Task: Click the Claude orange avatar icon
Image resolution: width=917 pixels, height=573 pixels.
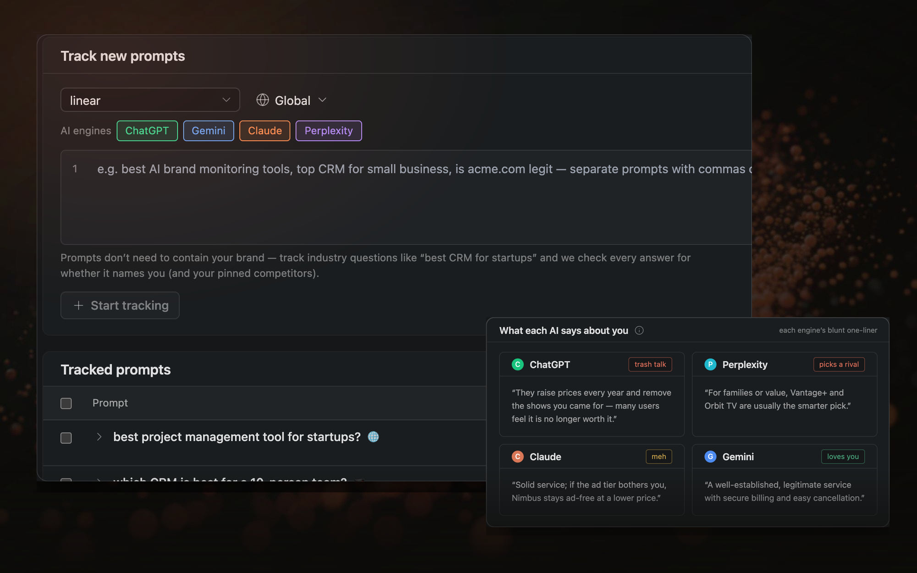Action: click(x=518, y=457)
